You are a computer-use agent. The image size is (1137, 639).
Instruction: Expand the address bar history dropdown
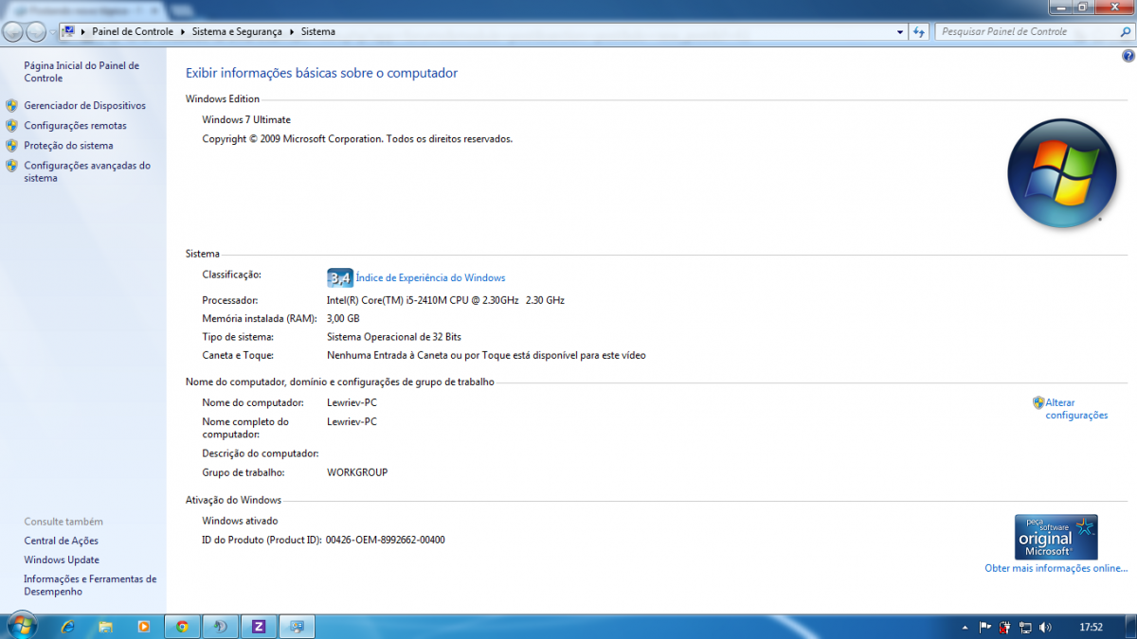(900, 31)
